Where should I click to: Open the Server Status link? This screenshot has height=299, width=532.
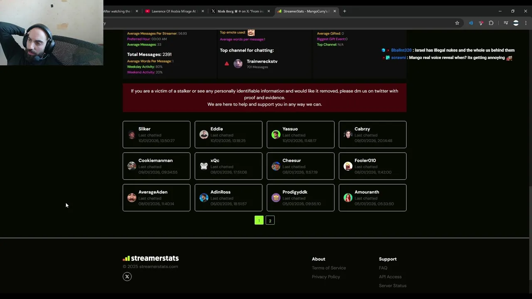click(393, 286)
